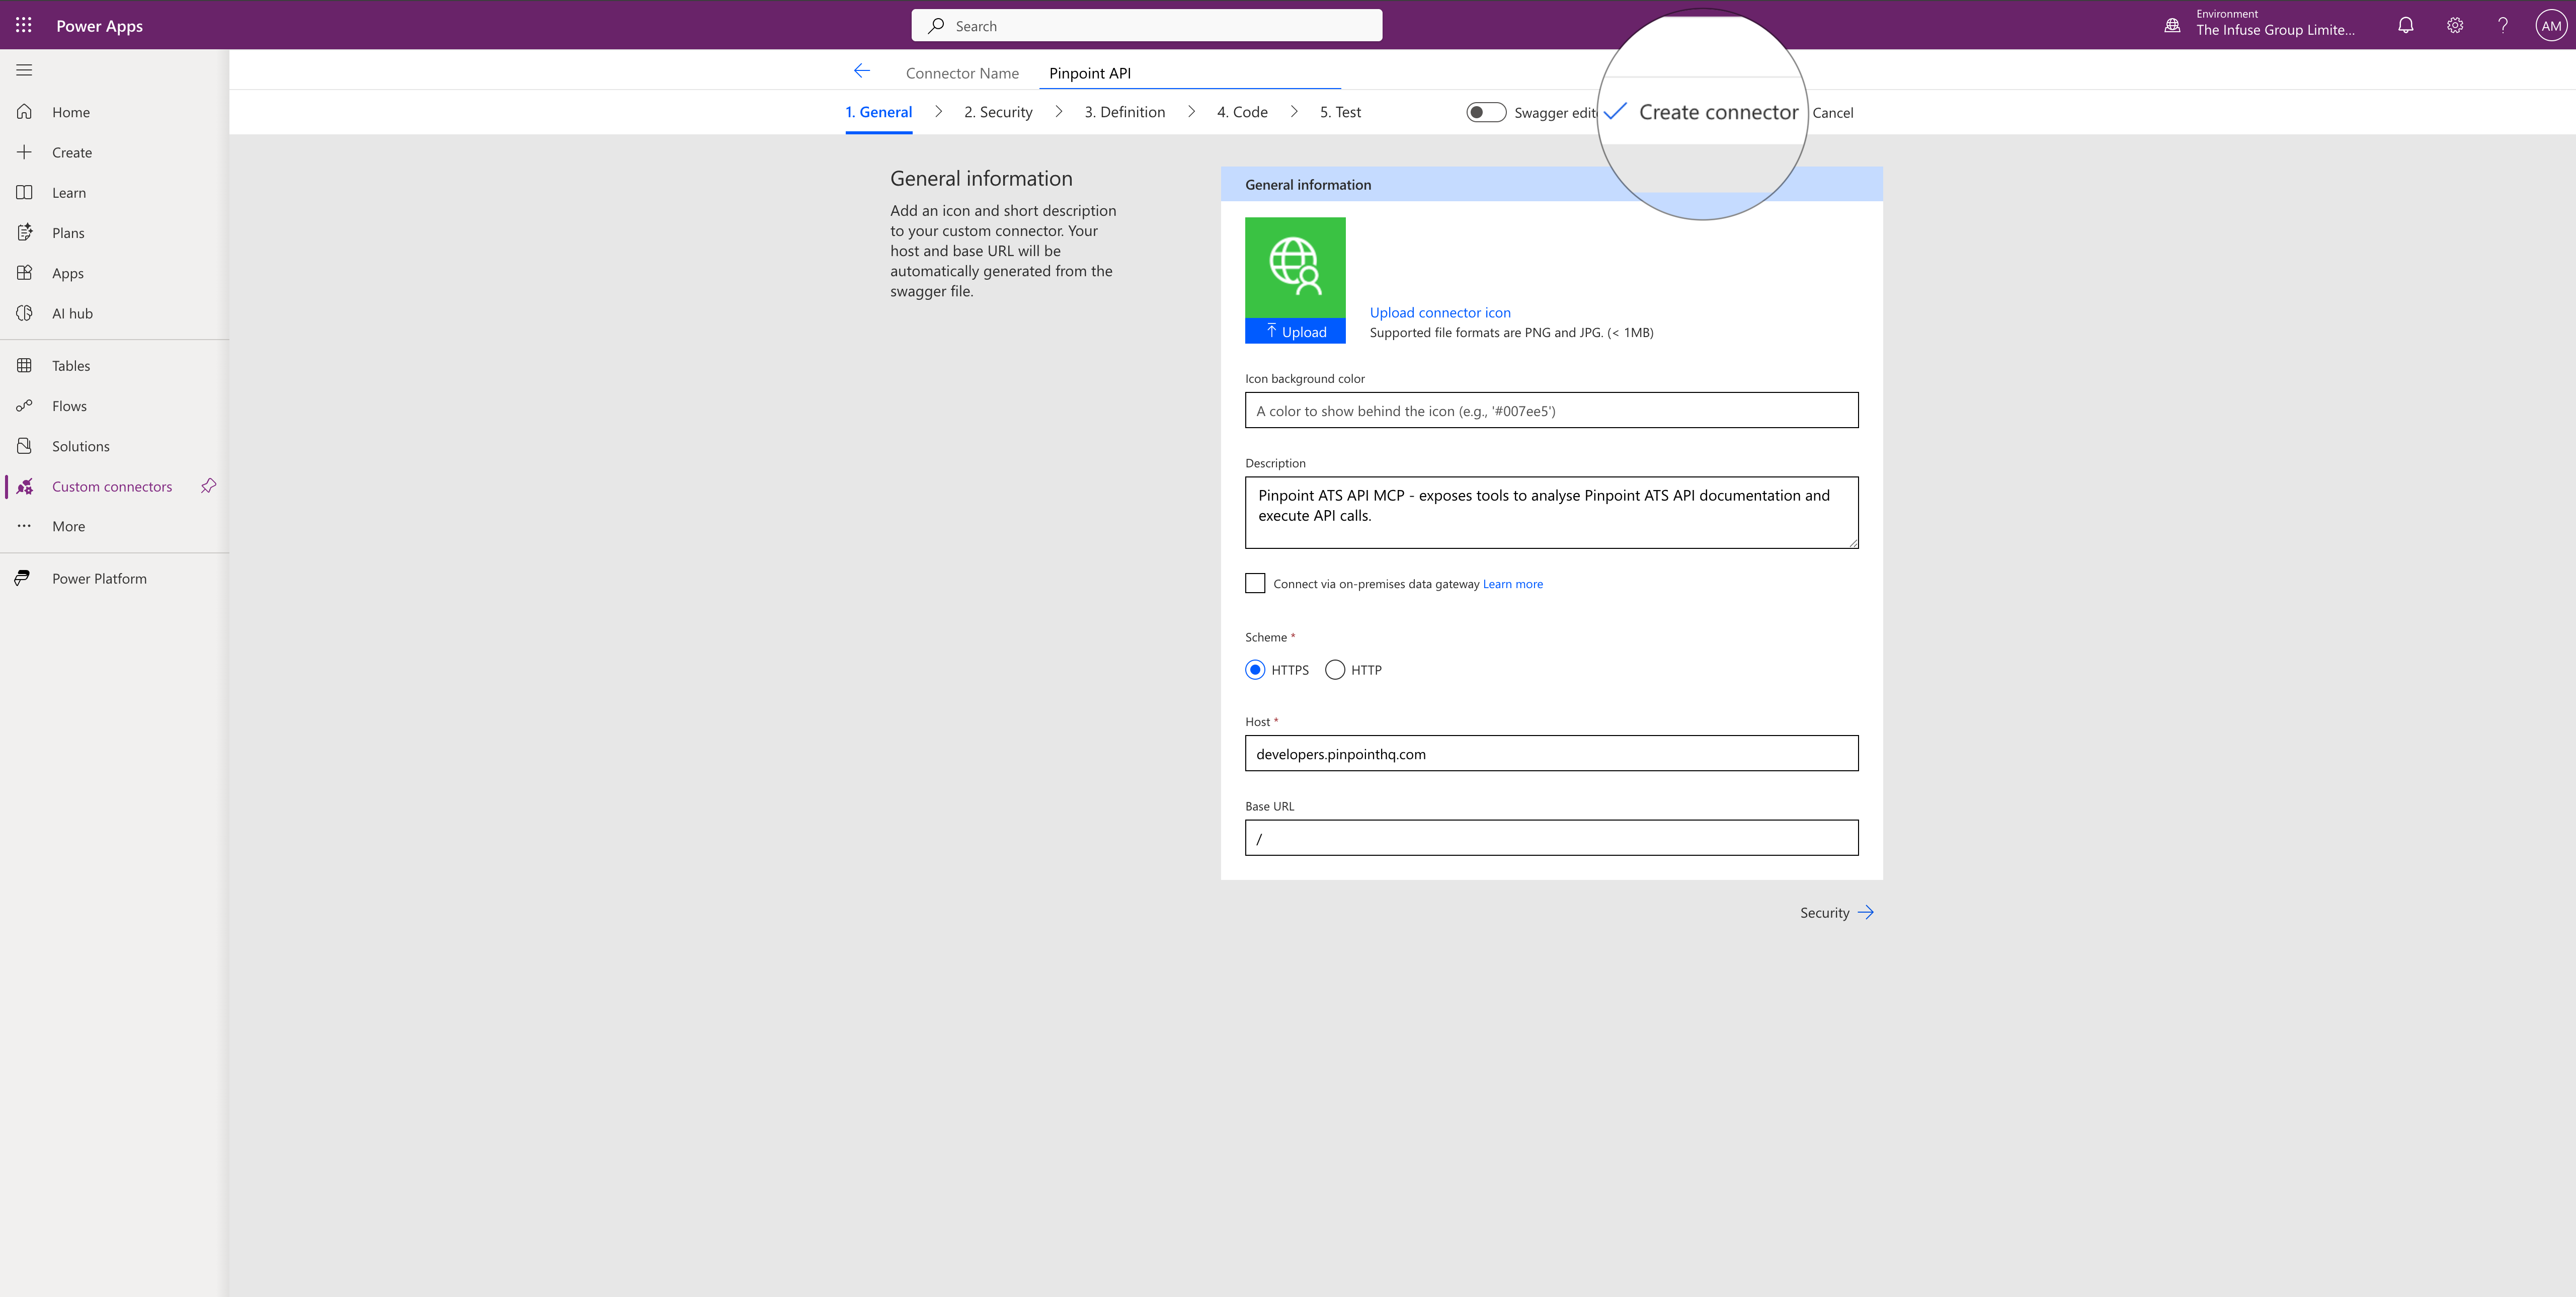This screenshot has width=2576, height=1297.
Task: Click the Custom connectors icon
Action: [x=24, y=486]
